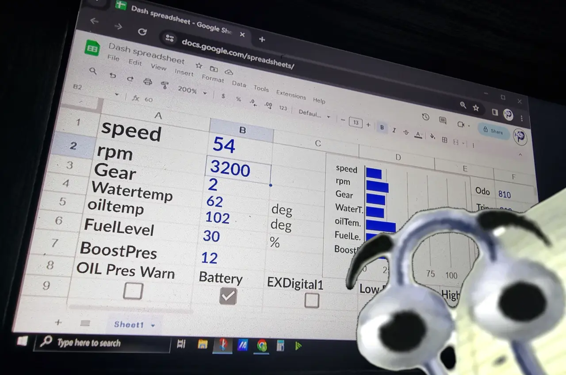Screen dimensions: 566x375
Task: Select the strikethrough formatting icon
Action: pyautogui.click(x=406, y=132)
